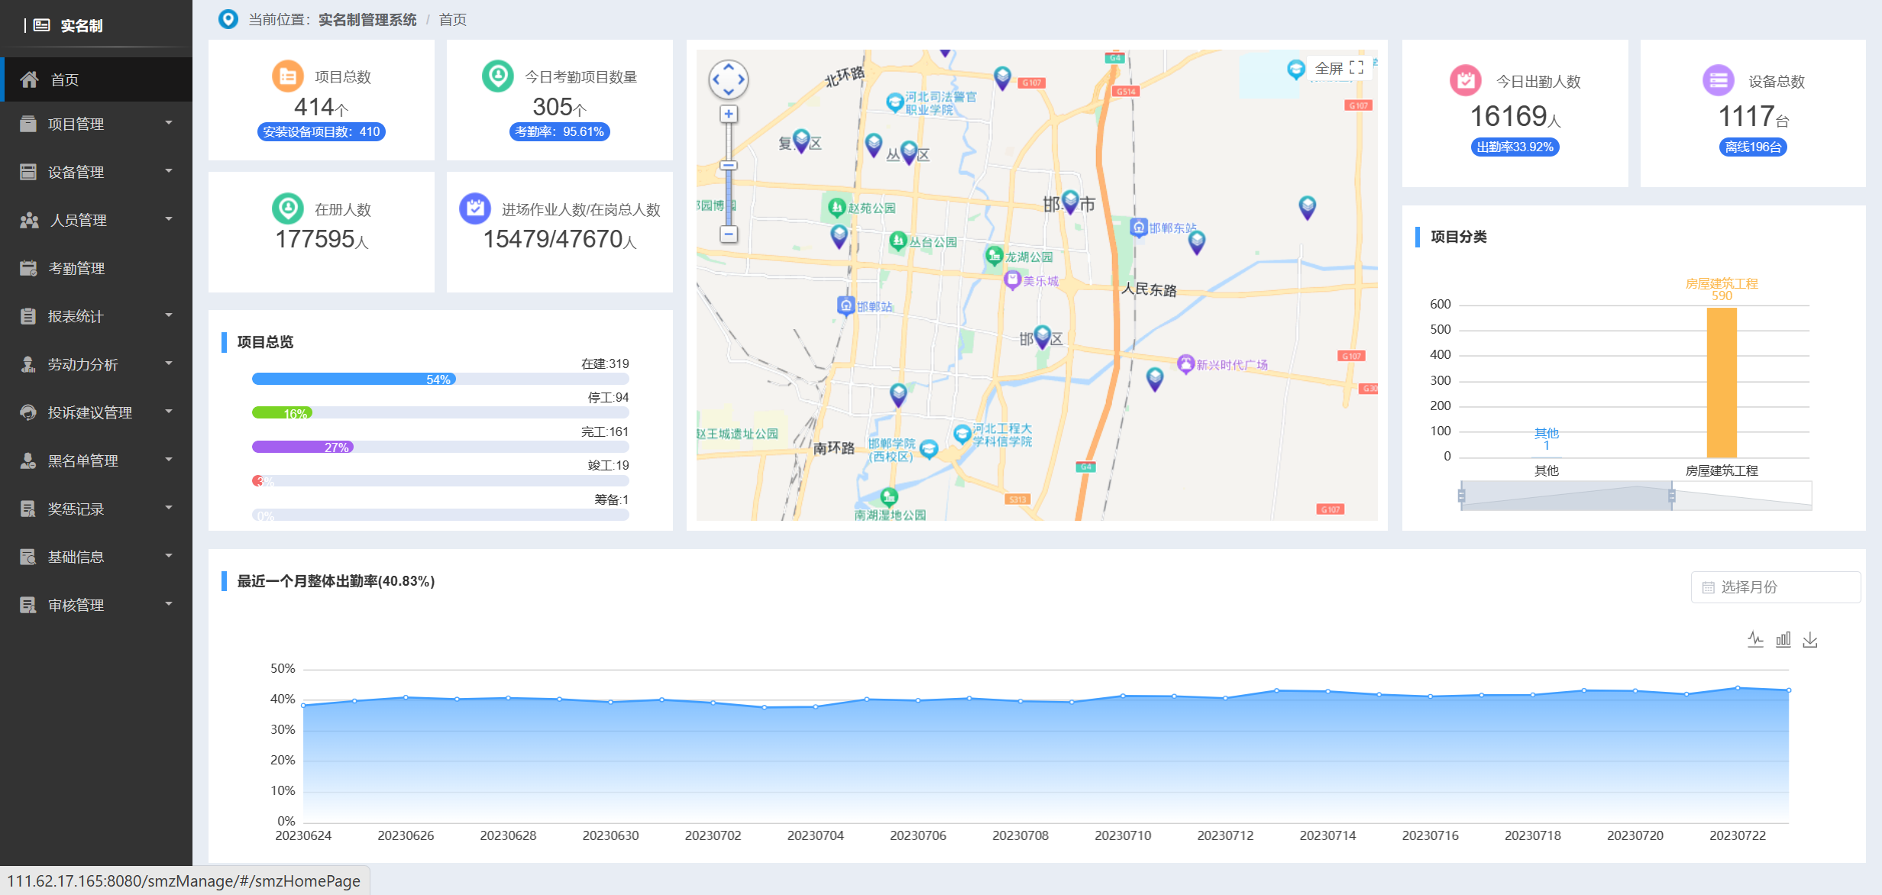Switch chart to bar view icon
Screen dimensions: 1882x895
click(1783, 640)
